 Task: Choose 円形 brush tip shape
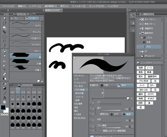coord(106,85)
